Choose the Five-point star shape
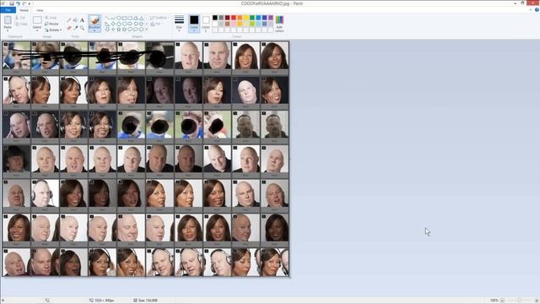The width and height of the screenshot is (540, 304). coord(118,30)
